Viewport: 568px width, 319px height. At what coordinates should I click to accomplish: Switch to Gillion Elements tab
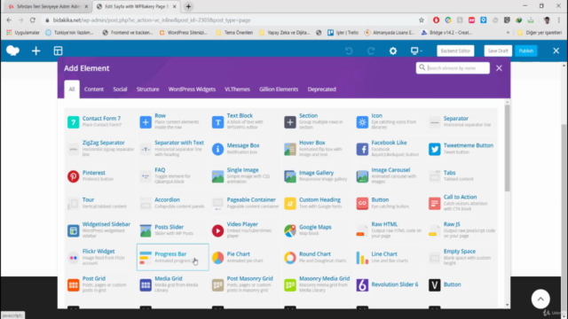(x=279, y=89)
